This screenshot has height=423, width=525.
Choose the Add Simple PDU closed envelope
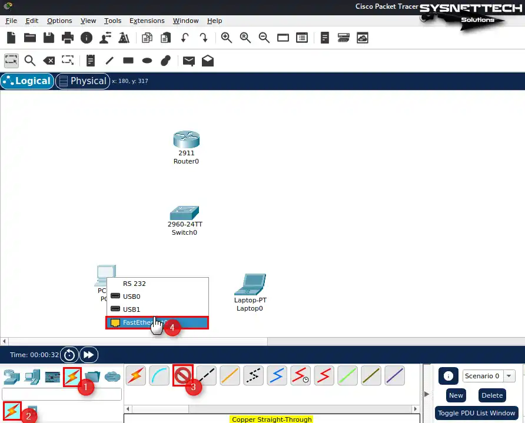pyautogui.click(x=189, y=61)
